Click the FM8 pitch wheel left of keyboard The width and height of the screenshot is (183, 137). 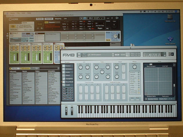pyautogui.click(x=66, y=111)
